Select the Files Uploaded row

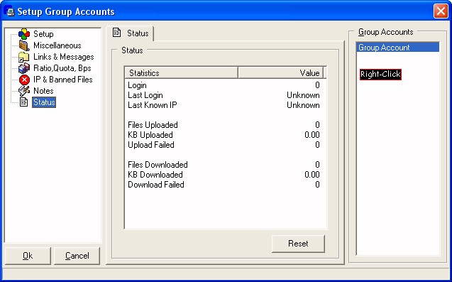(x=224, y=125)
